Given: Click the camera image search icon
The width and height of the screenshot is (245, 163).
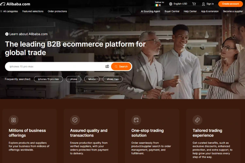Looking at the screenshot, I should (x=107, y=67).
